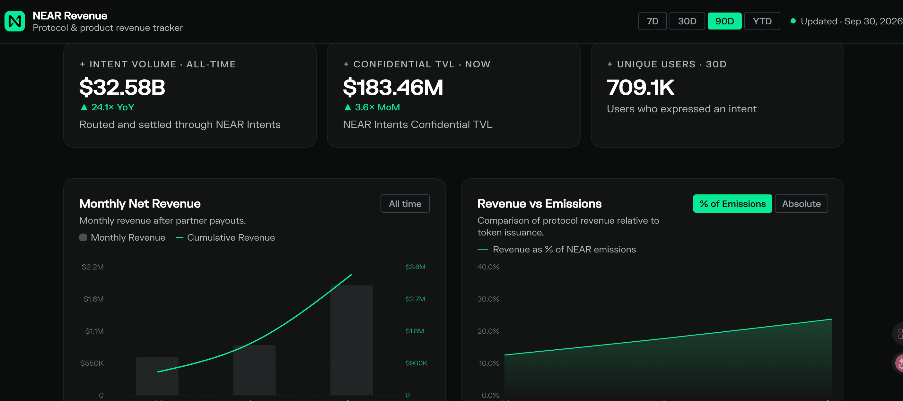Viewport: 903px width, 401px height.
Task: Select the 90D time range
Action: pos(724,21)
